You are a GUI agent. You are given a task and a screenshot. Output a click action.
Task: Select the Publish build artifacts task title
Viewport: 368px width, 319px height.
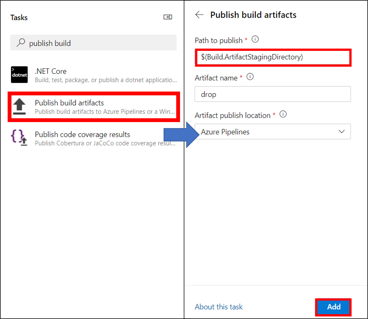(x=69, y=103)
